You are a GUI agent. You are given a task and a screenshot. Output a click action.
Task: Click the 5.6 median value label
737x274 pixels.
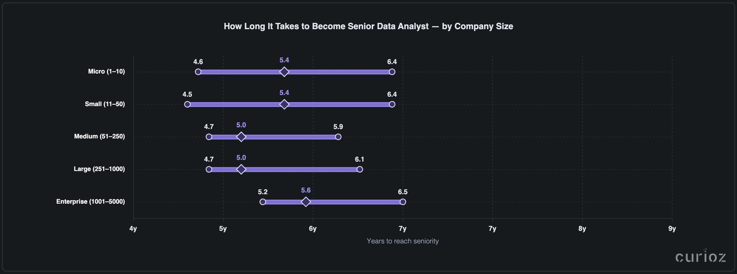[x=306, y=190]
